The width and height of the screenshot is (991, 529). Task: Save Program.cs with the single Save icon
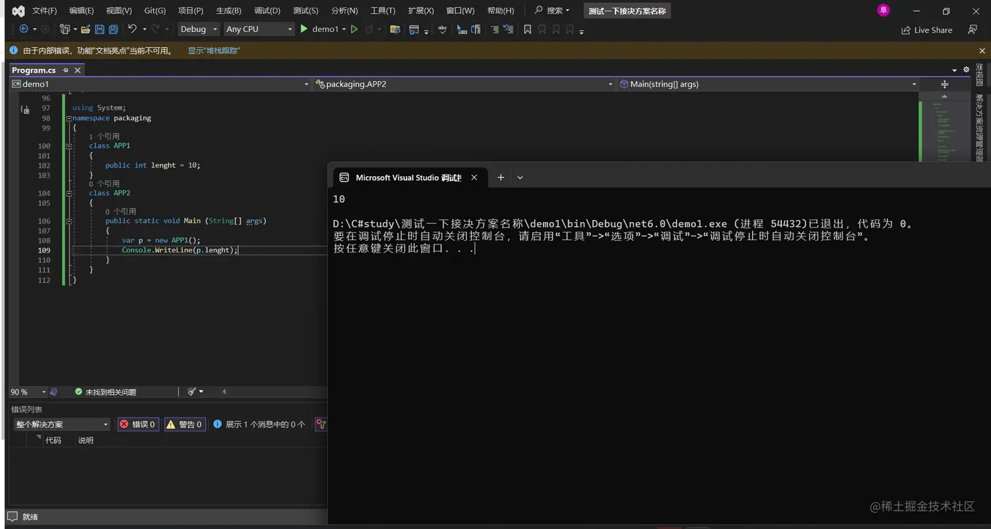(x=100, y=29)
